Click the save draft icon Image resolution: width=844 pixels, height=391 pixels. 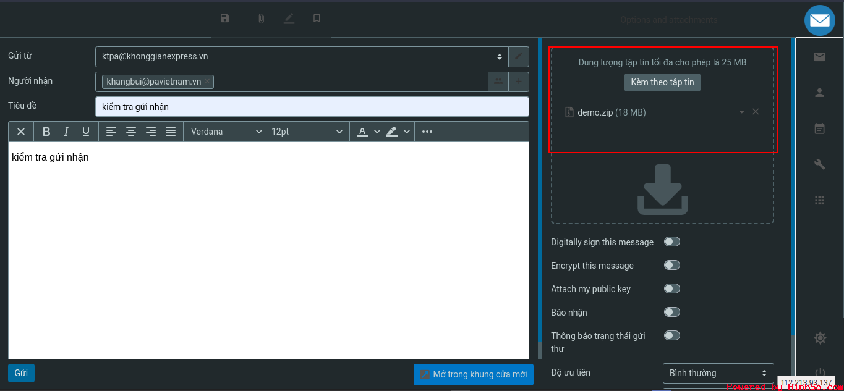coord(225,19)
